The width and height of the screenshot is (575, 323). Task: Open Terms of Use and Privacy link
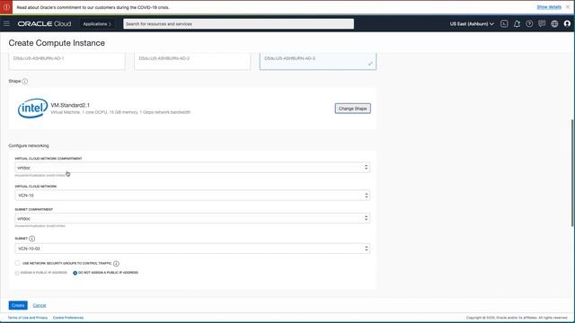[28, 318]
